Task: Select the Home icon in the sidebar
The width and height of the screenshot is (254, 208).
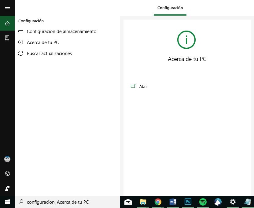Action: (7, 23)
